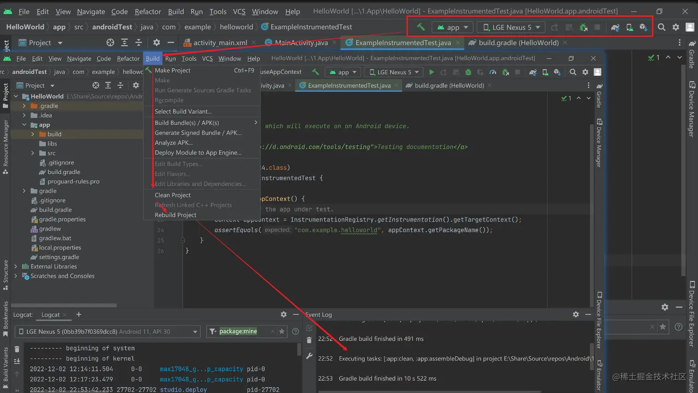Viewport: 698px width, 393px height.
Task: Toggle the Project tool window in front sidebar
Action: (6, 96)
